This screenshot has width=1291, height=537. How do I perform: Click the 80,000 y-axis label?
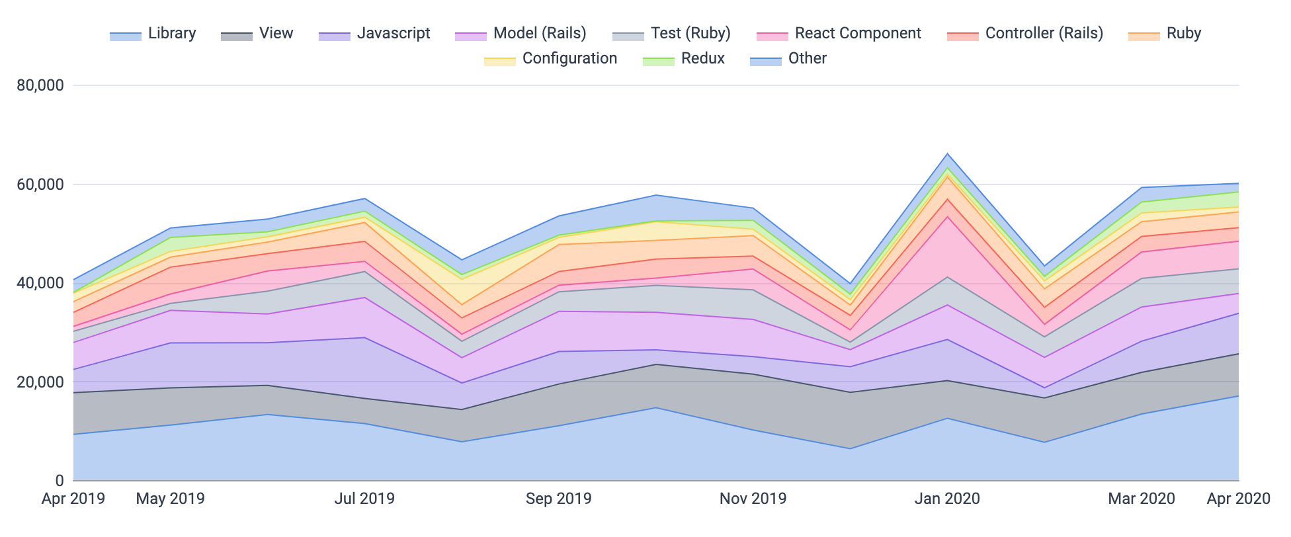41,85
